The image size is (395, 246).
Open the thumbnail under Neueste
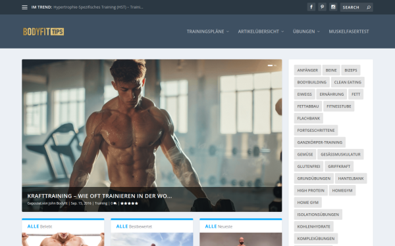pos(240,239)
